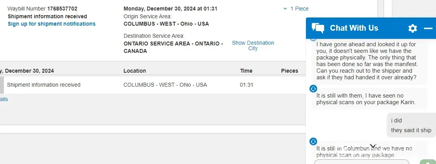436x164 pixels.
Task: Click agent avatar beside "It is still with them"
Action: [313, 89]
